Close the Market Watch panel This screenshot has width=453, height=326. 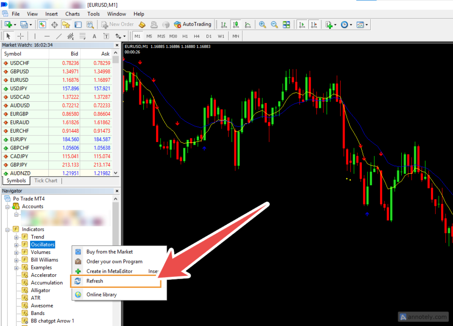pyautogui.click(x=117, y=45)
